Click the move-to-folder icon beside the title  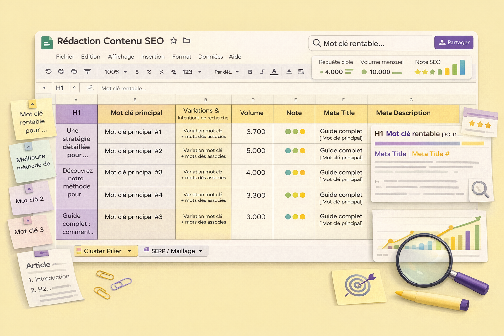pyautogui.click(x=187, y=41)
